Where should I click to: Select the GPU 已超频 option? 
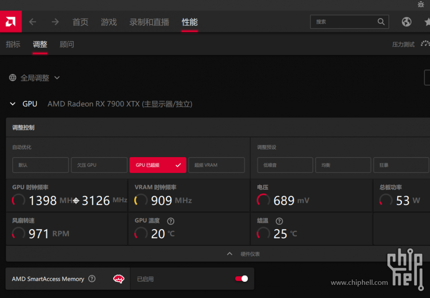click(x=158, y=165)
